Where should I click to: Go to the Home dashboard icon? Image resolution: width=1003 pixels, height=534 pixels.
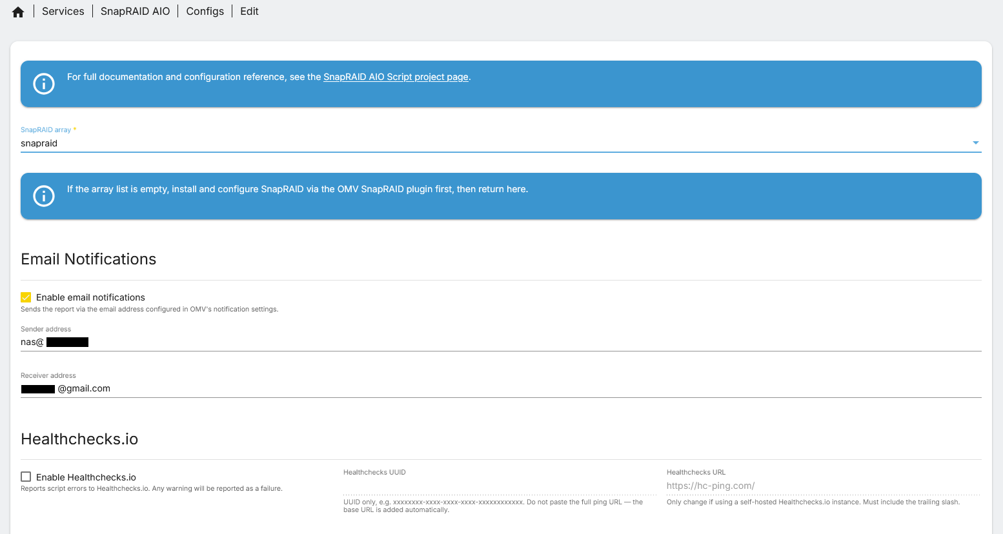tap(18, 12)
